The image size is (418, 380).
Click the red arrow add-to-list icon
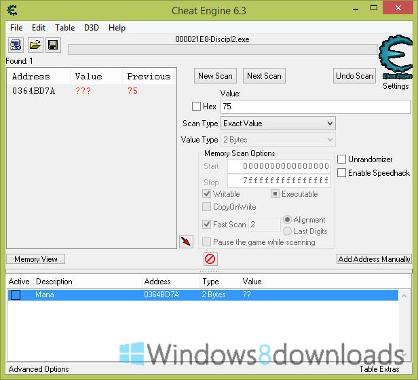186,242
